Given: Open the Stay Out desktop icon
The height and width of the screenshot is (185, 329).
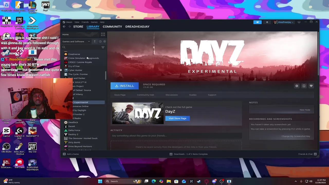Looking at the screenshot, I should pyautogui.click(x=32, y=148).
